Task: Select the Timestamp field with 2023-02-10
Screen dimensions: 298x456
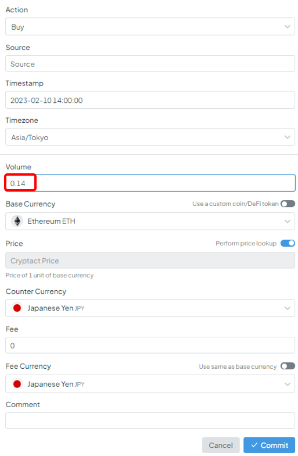Action: click(x=150, y=100)
